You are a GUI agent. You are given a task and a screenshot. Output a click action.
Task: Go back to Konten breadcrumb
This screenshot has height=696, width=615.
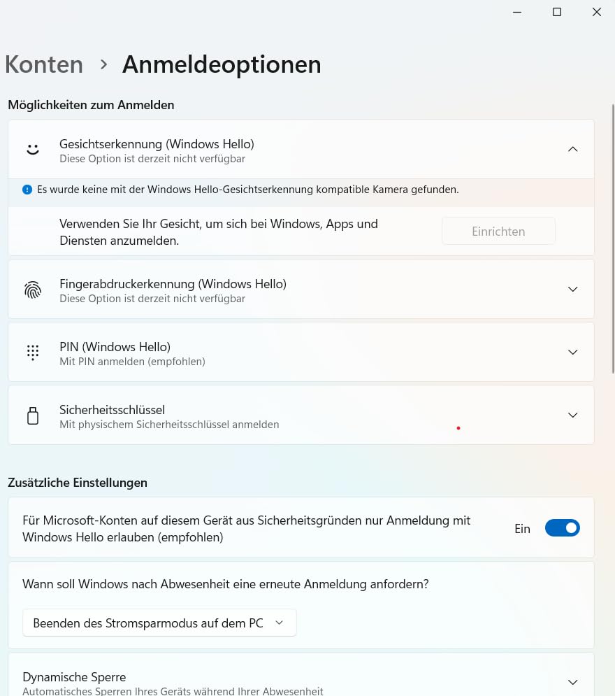[x=44, y=65]
